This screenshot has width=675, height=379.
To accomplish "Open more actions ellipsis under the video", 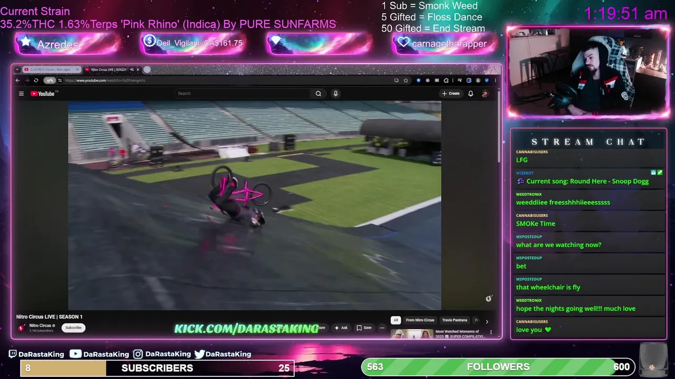I will 382,327.
